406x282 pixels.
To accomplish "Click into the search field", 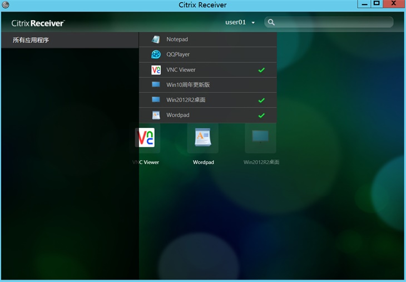I will [329, 22].
